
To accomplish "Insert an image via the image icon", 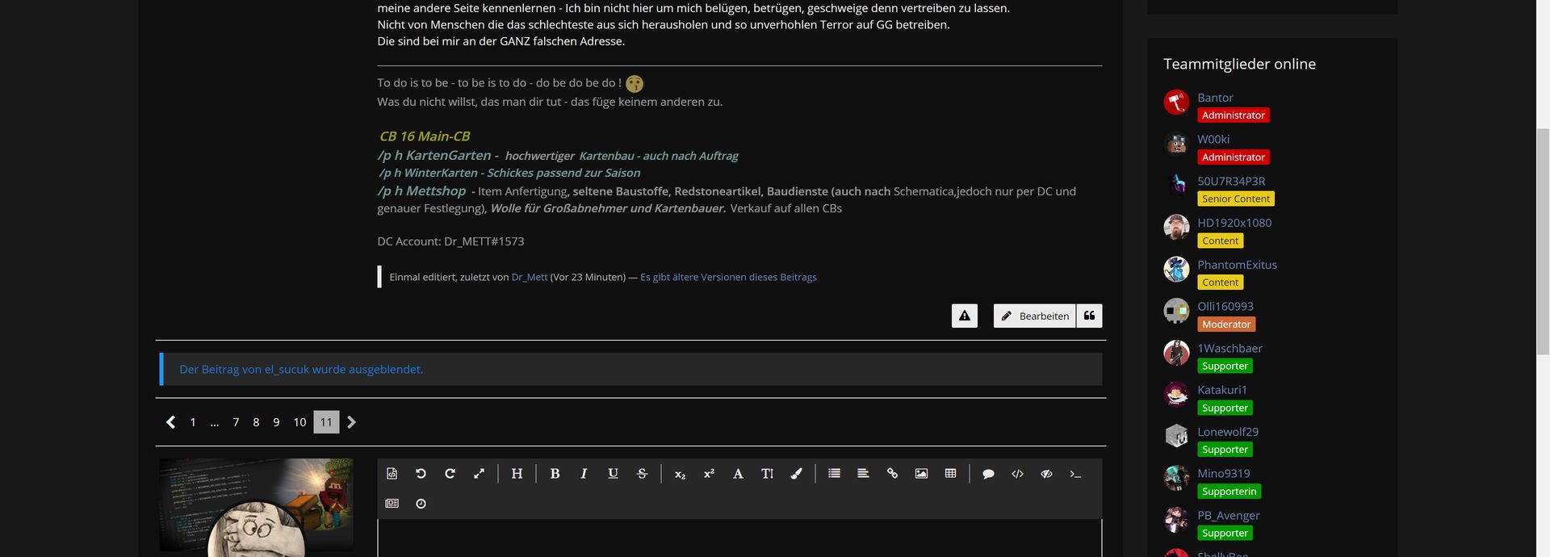I will 921,474.
